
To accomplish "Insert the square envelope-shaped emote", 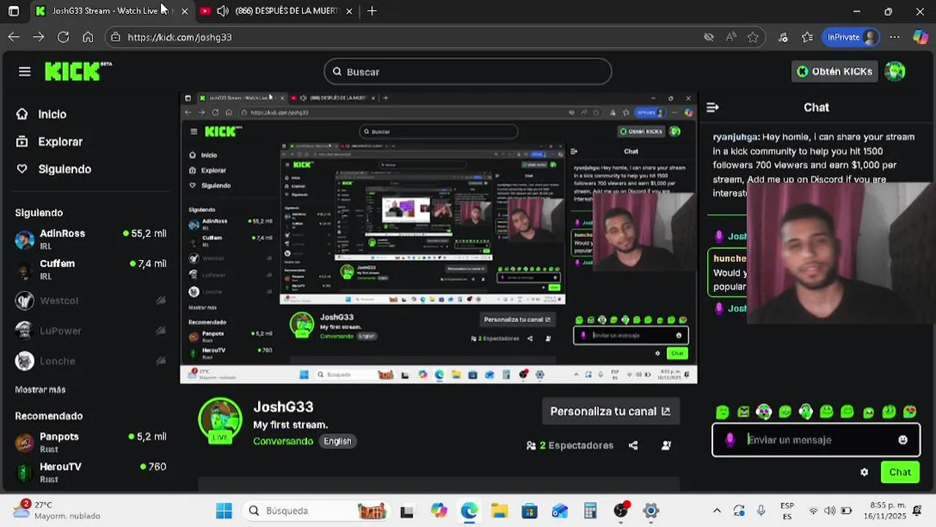I will point(744,412).
